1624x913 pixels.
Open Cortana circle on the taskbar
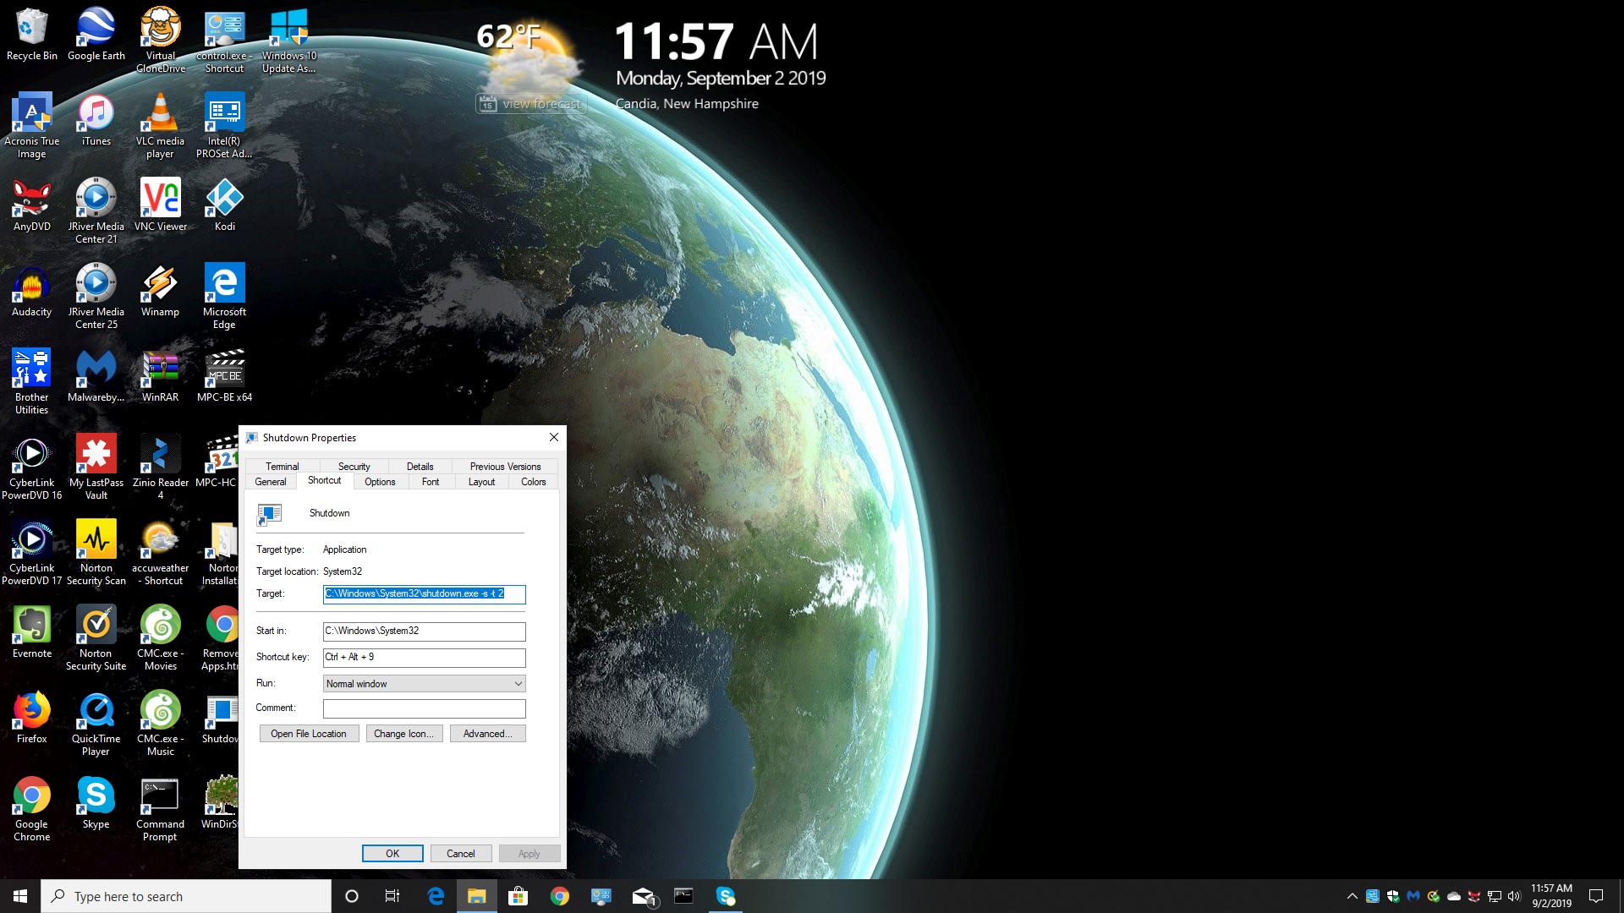352,896
